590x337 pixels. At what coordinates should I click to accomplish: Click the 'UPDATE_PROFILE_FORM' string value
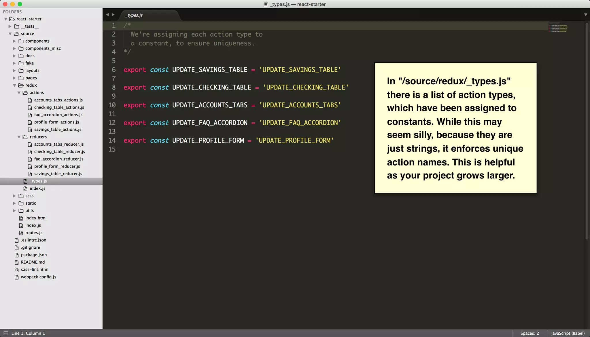(x=294, y=140)
